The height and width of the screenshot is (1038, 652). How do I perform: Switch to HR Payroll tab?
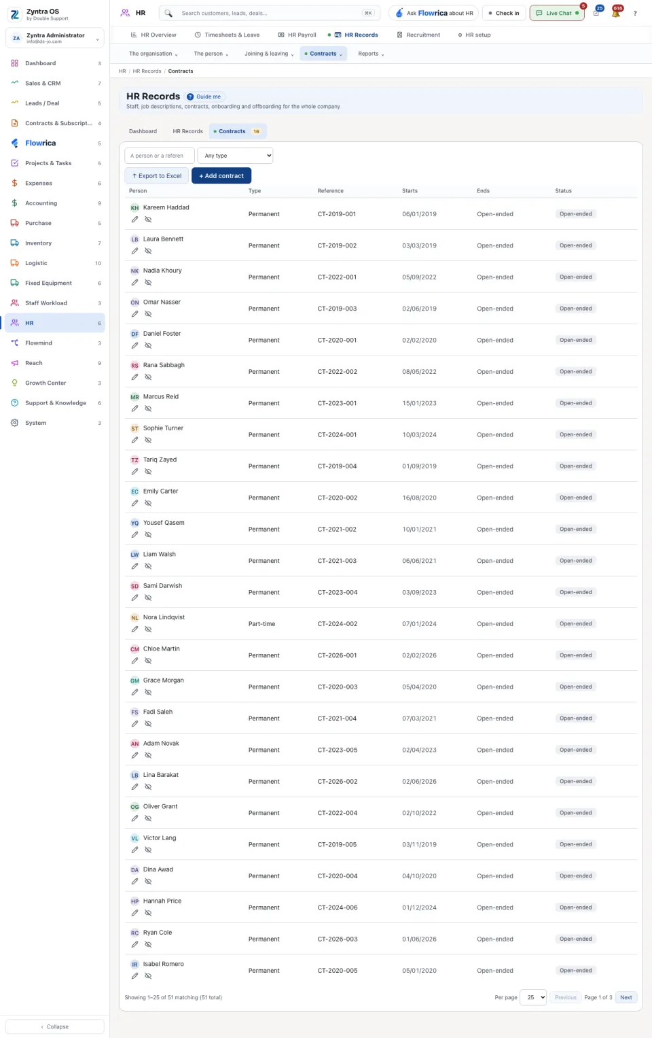coord(297,35)
